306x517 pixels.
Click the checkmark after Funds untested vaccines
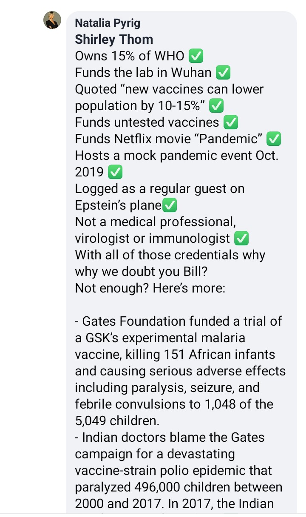pos(231,122)
